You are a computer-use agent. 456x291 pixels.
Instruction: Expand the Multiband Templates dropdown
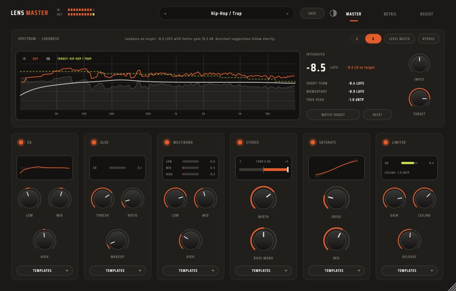coord(191,271)
